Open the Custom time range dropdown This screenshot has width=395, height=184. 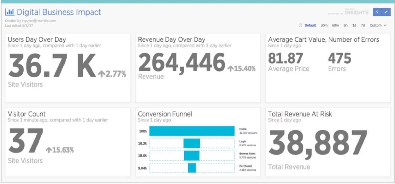tap(378, 25)
